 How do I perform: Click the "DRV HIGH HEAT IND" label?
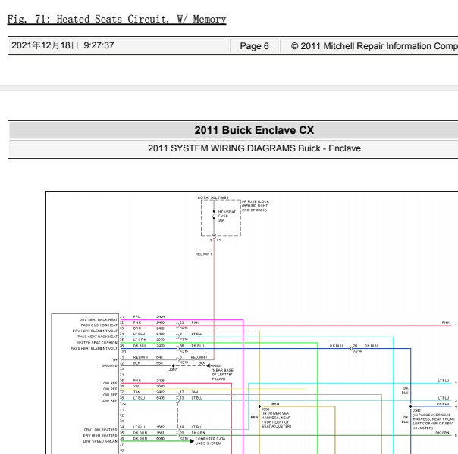point(100,436)
